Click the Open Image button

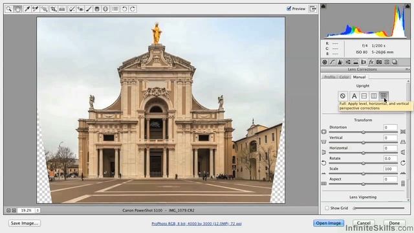tap(329, 223)
